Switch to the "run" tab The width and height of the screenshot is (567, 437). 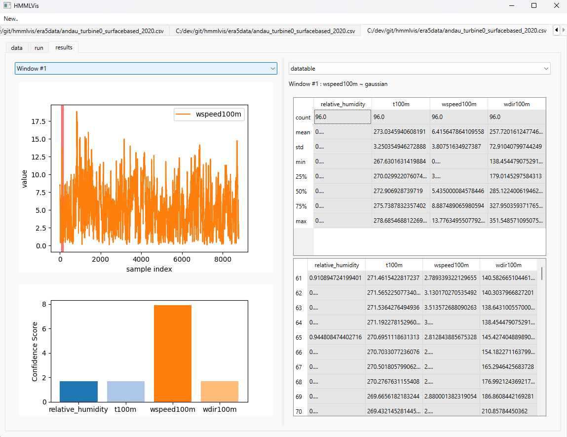point(38,47)
